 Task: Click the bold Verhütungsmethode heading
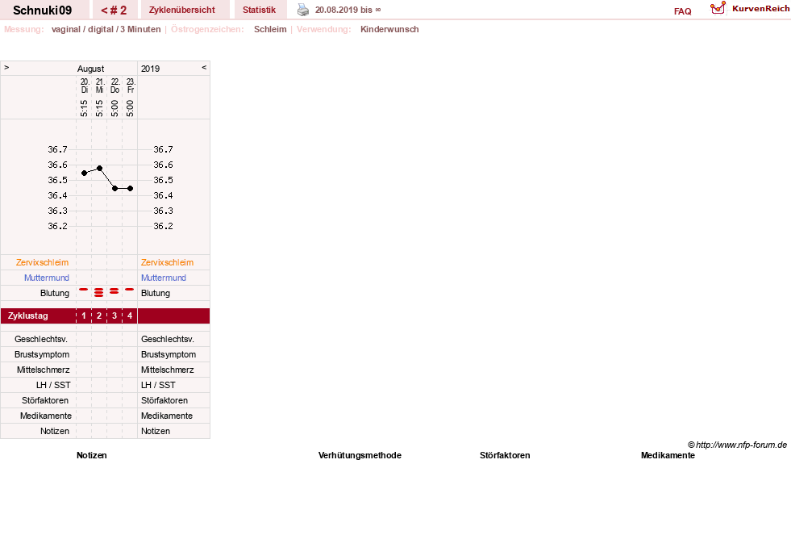(360, 455)
